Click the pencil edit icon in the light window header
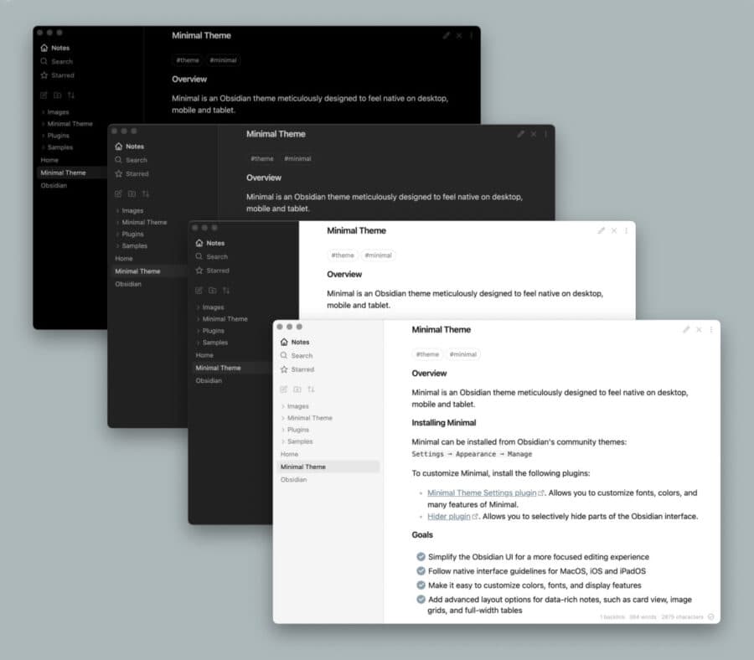The width and height of the screenshot is (754, 660). pos(686,329)
